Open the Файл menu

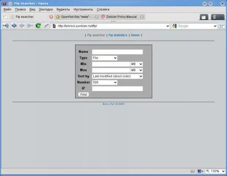(7, 10)
